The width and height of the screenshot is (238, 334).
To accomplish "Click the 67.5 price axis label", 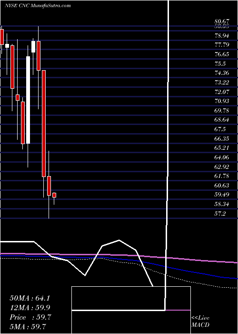I will tap(220, 129).
